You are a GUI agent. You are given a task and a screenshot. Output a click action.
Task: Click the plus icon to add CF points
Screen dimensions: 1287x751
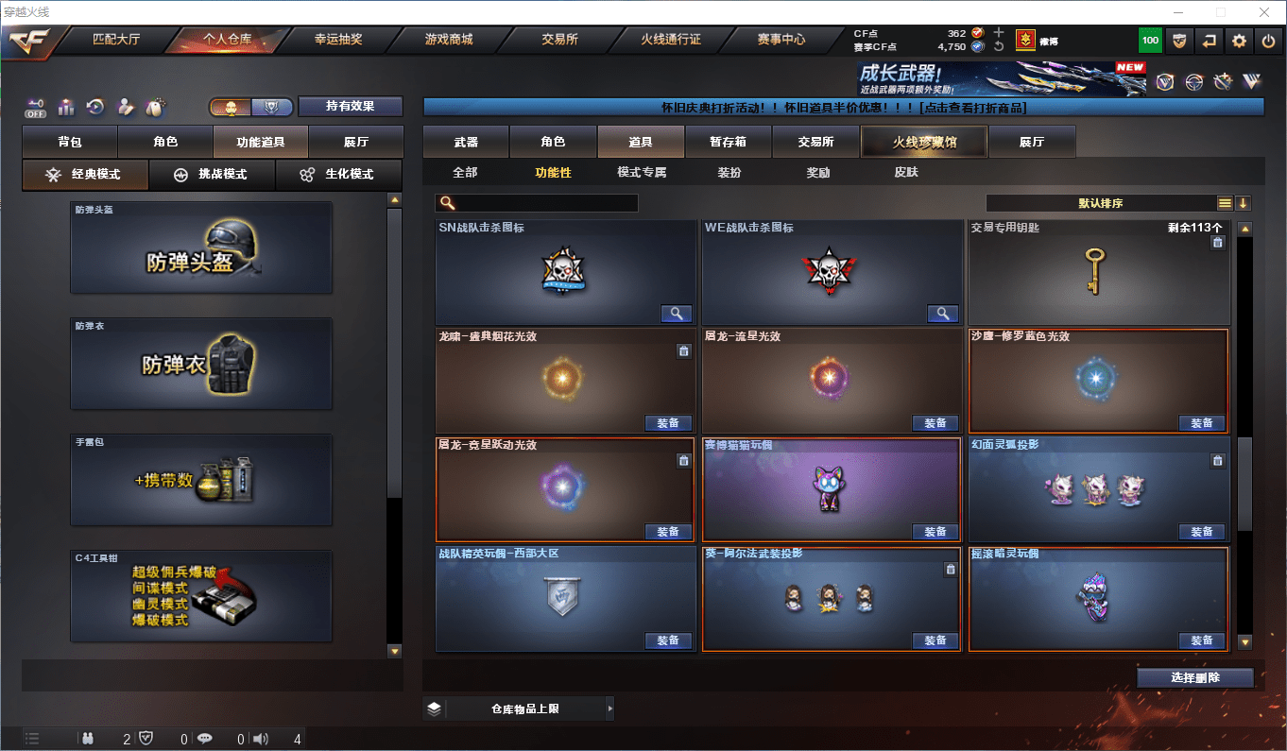pos(999,32)
